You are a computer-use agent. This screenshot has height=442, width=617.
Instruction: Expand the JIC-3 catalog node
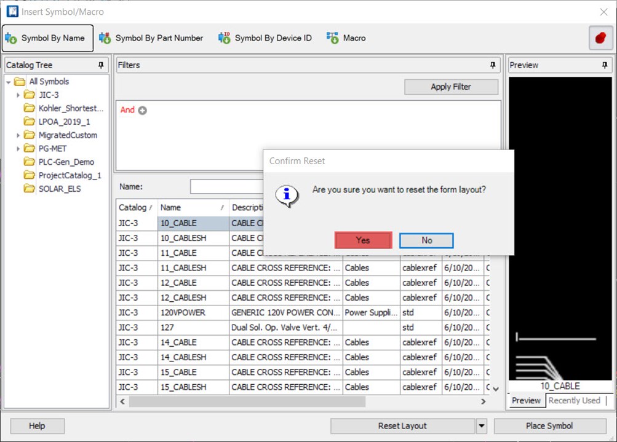18,95
